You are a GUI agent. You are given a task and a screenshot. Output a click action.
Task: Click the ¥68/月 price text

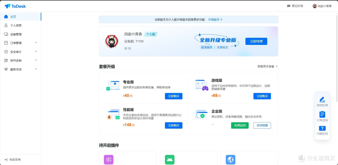tap(216, 96)
